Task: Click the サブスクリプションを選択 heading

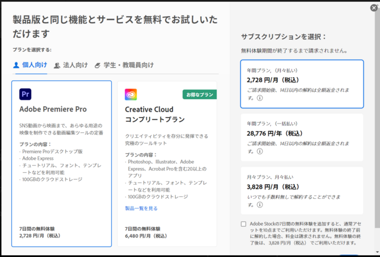Action: (284, 37)
